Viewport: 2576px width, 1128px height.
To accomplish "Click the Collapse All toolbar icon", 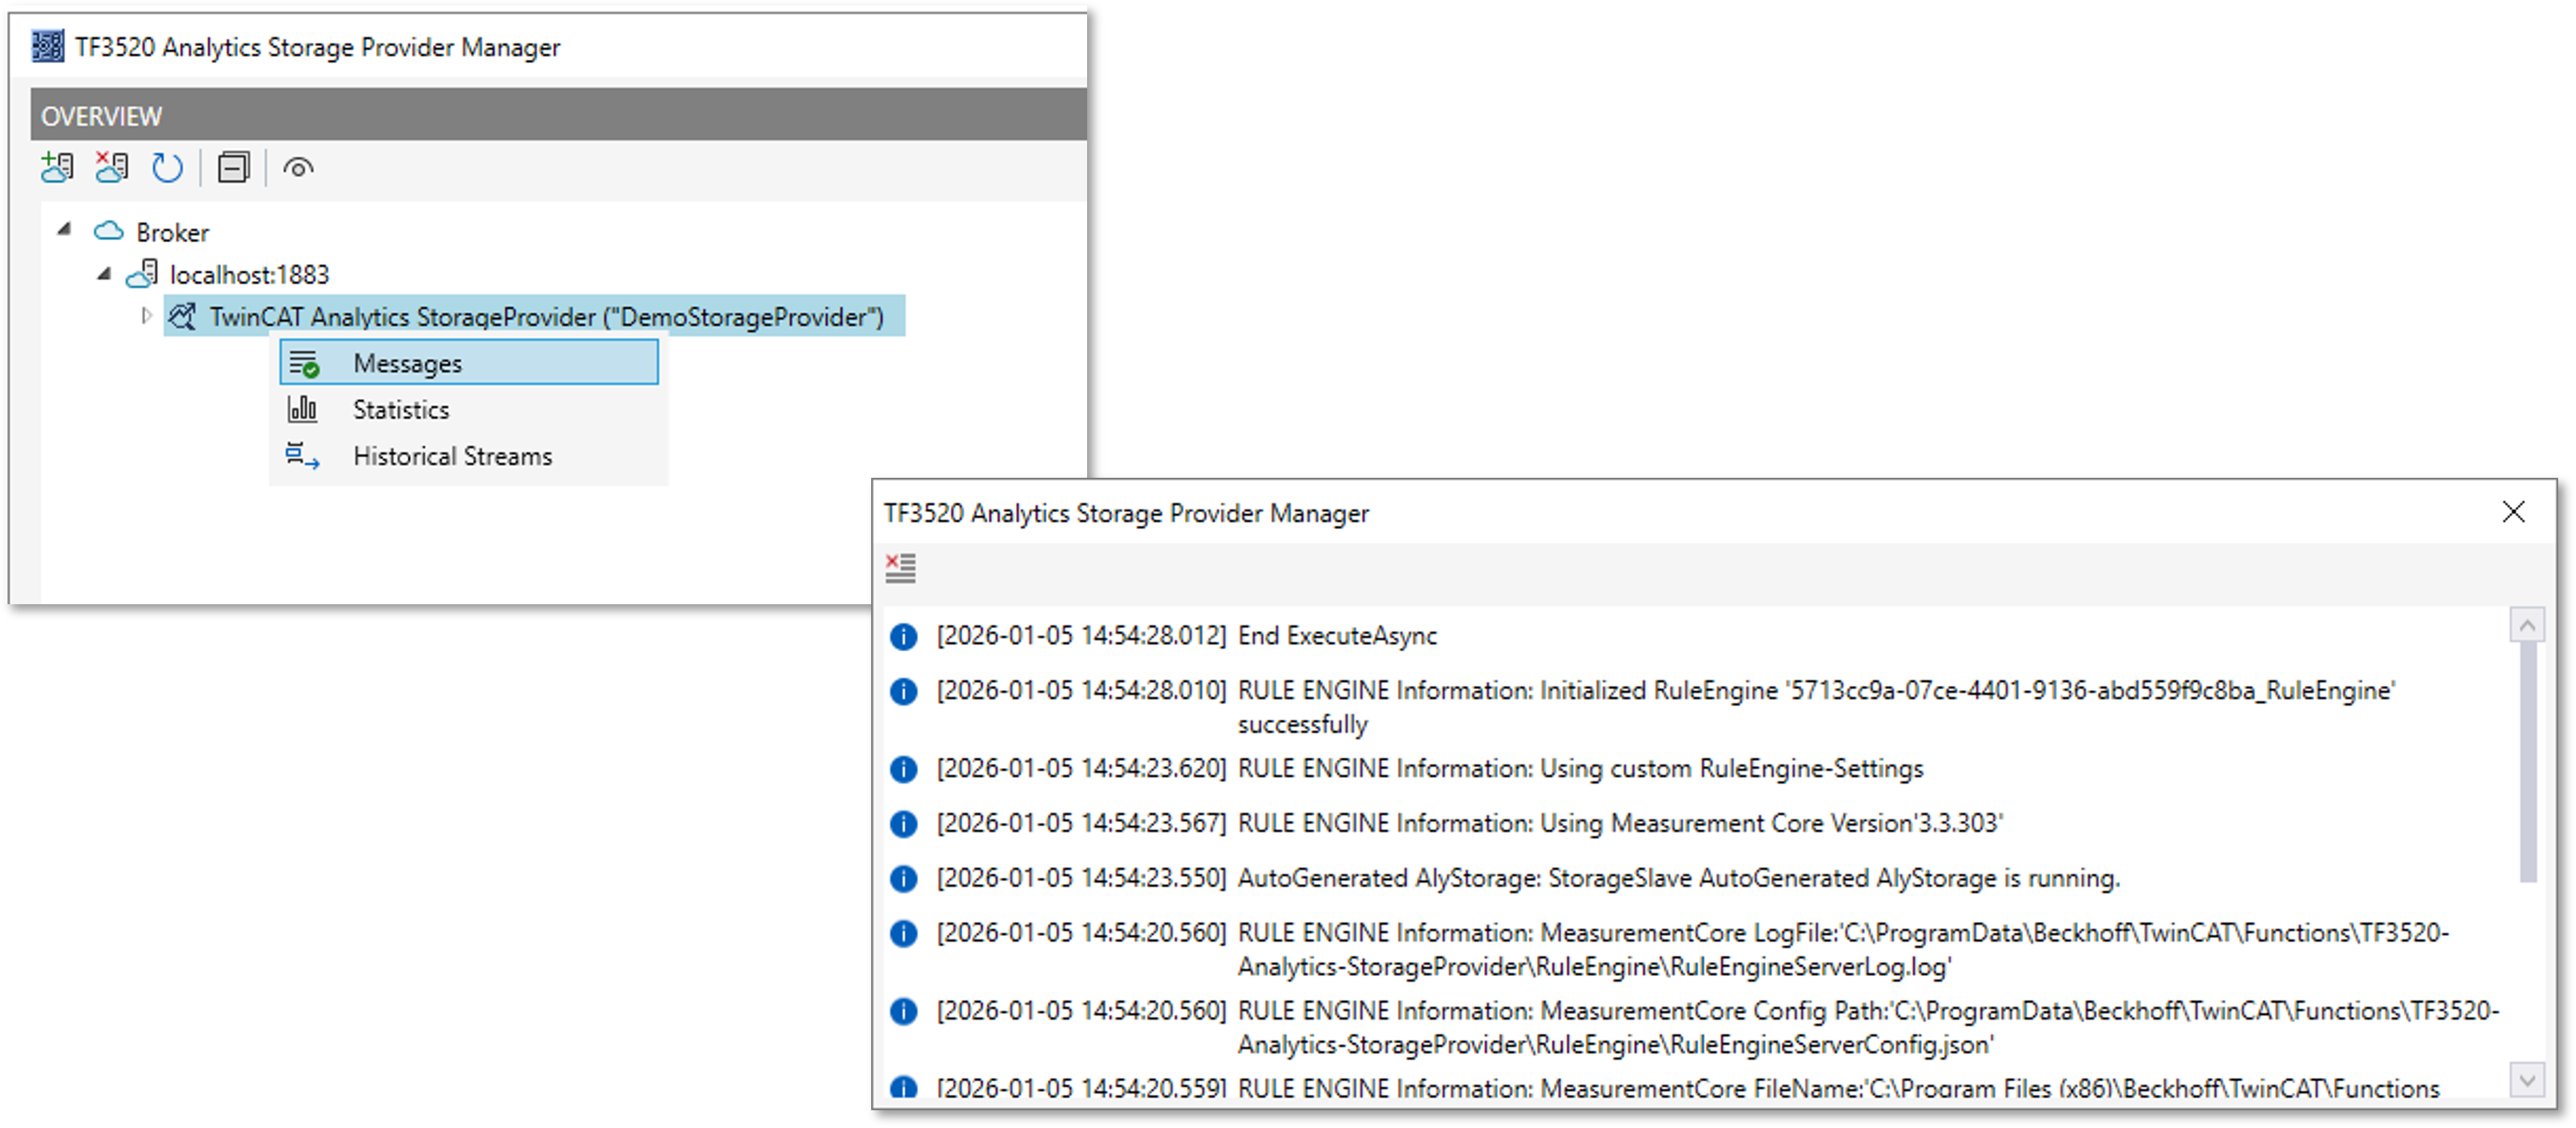I will coord(233,168).
